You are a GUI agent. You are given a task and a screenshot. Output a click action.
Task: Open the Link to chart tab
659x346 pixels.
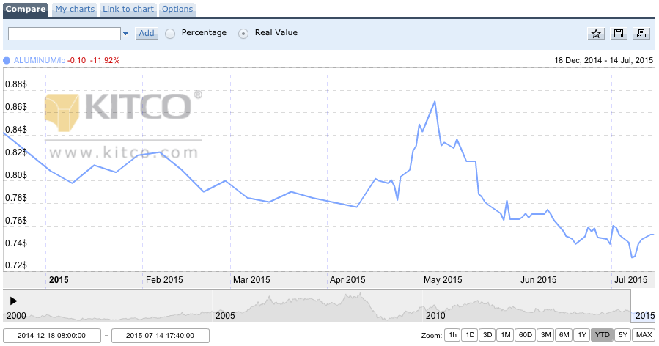(x=128, y=10)
